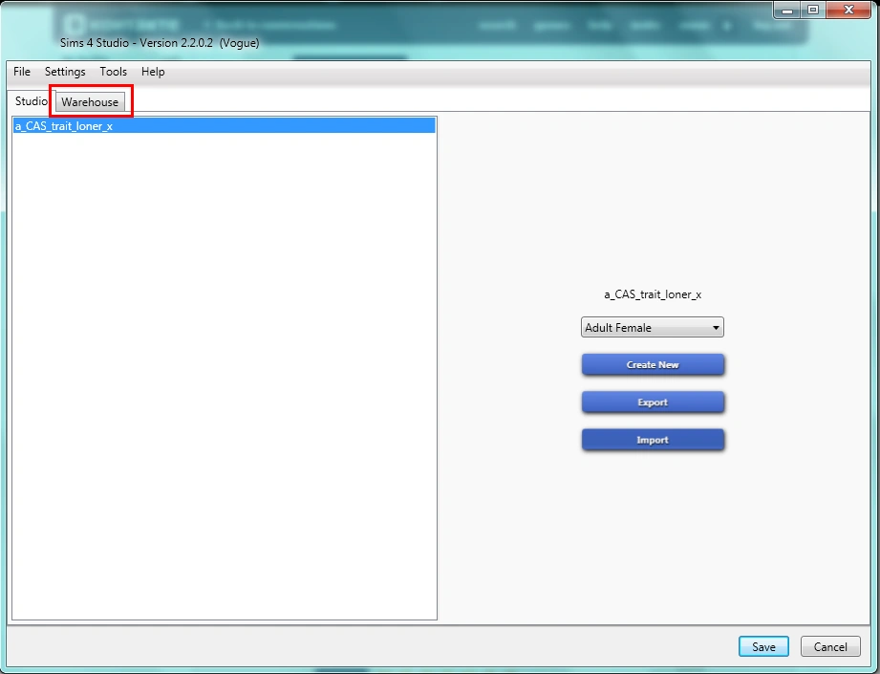The image size is (880, 674).
Task: Switch to the Warehouse tab
Action: coord(91,102)
